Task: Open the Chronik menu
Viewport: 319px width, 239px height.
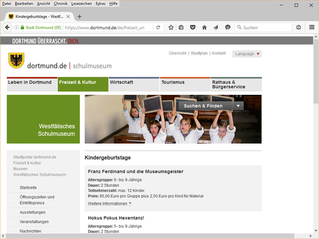Action: [x=61, y=3]
